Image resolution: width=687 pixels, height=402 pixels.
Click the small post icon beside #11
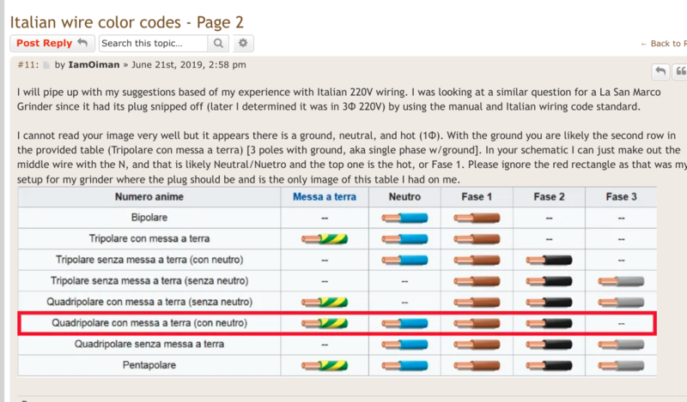click(x=46, y=65)
